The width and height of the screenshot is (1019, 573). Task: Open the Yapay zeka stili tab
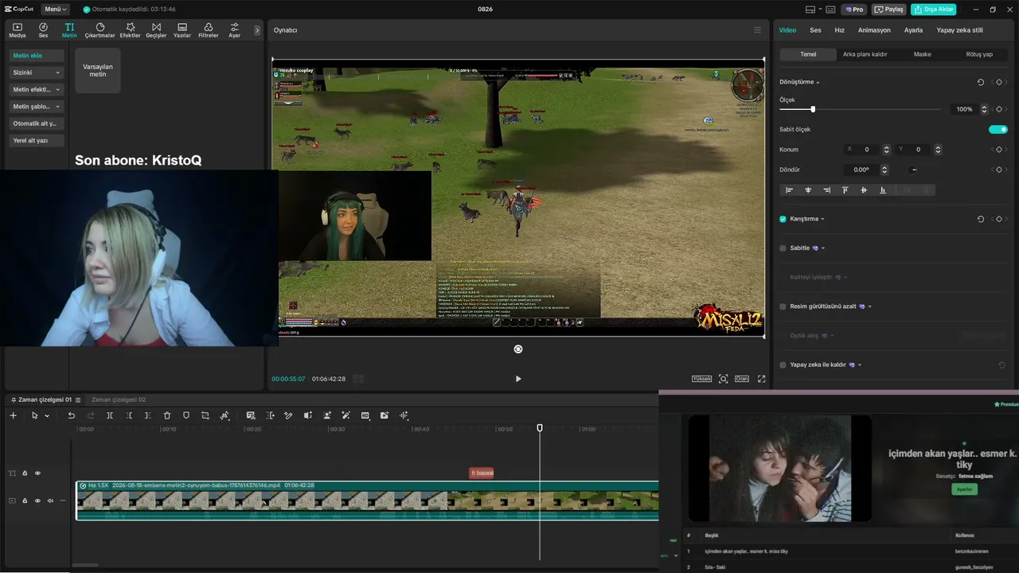959,30
